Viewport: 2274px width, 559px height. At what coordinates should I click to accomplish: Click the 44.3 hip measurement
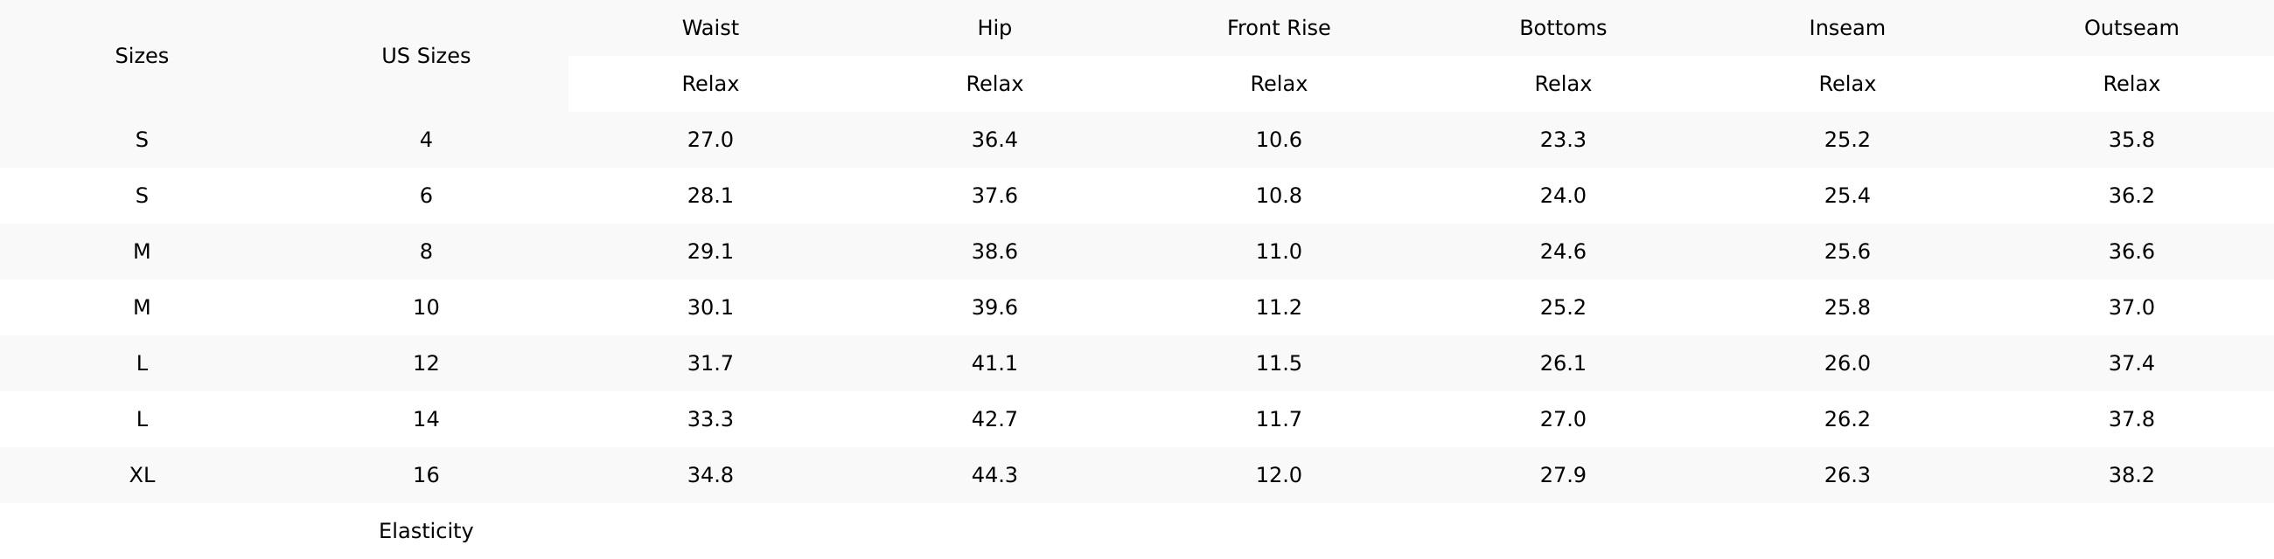994,475
